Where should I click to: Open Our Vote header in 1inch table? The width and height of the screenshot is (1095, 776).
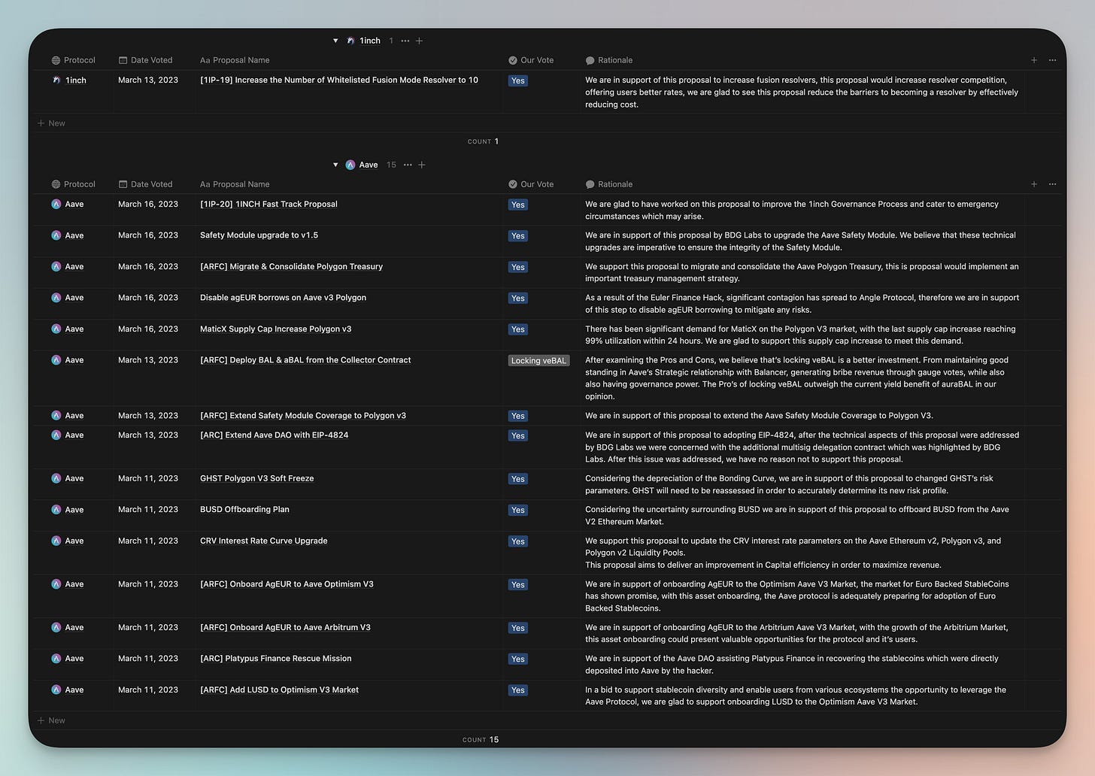(531, 60)
